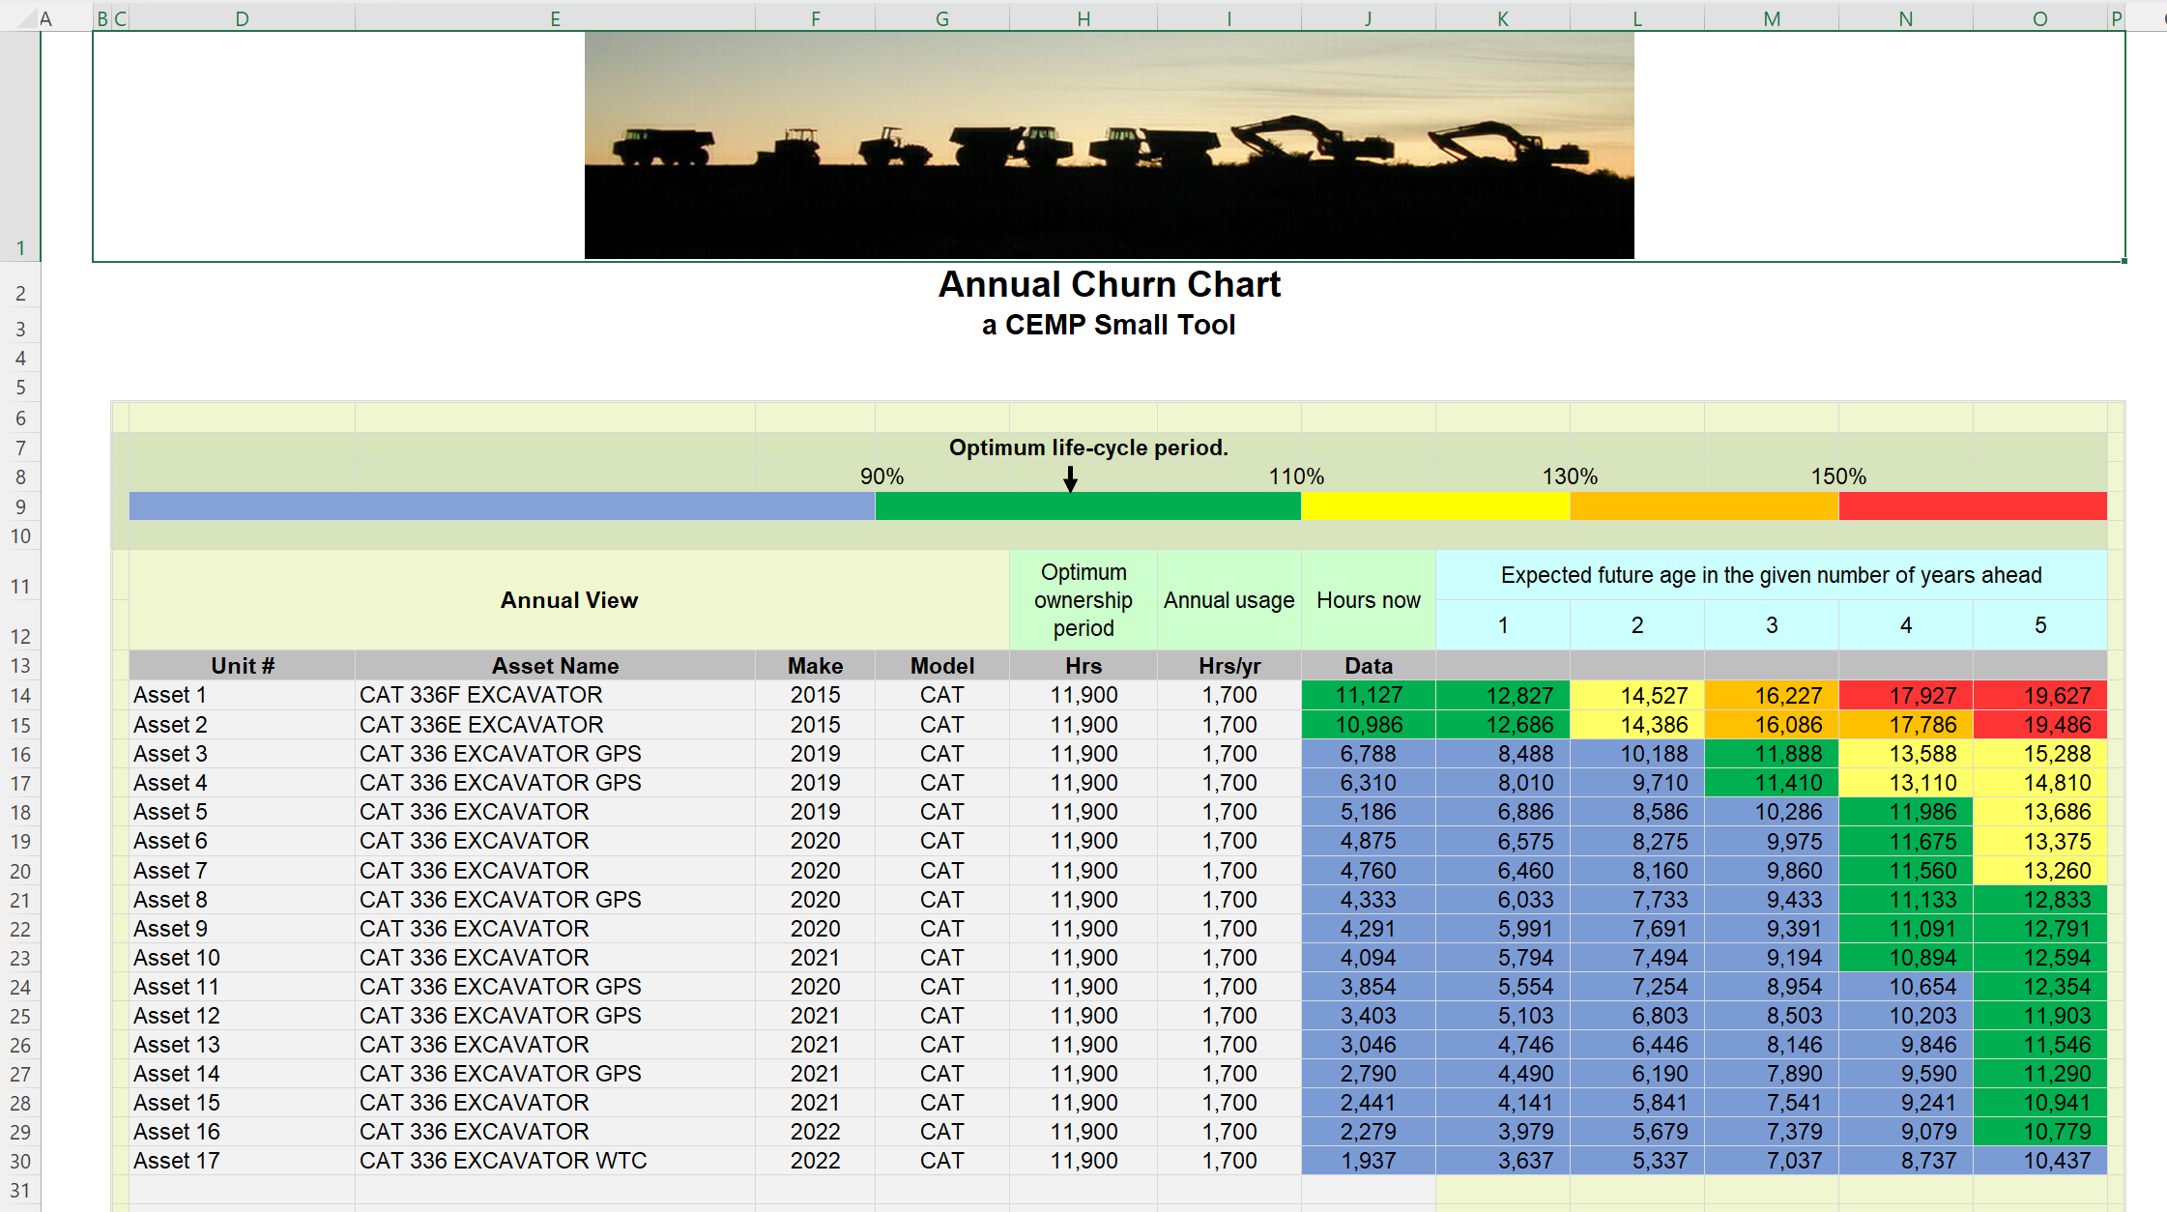Image resolution: width=2167 pixels, height=1212 pixels.
Task: Click column J header to select the column
Action: point(1369,16)
